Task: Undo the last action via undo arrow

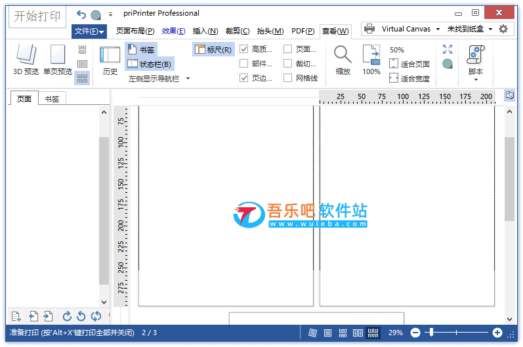Action: pos(81,14)
